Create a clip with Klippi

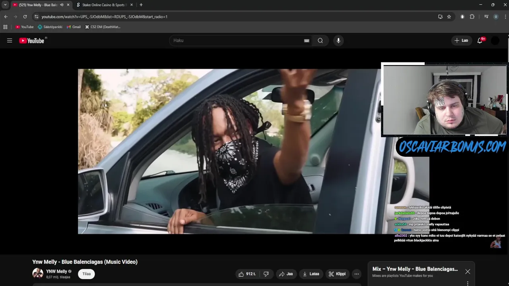tap(337, 274)
